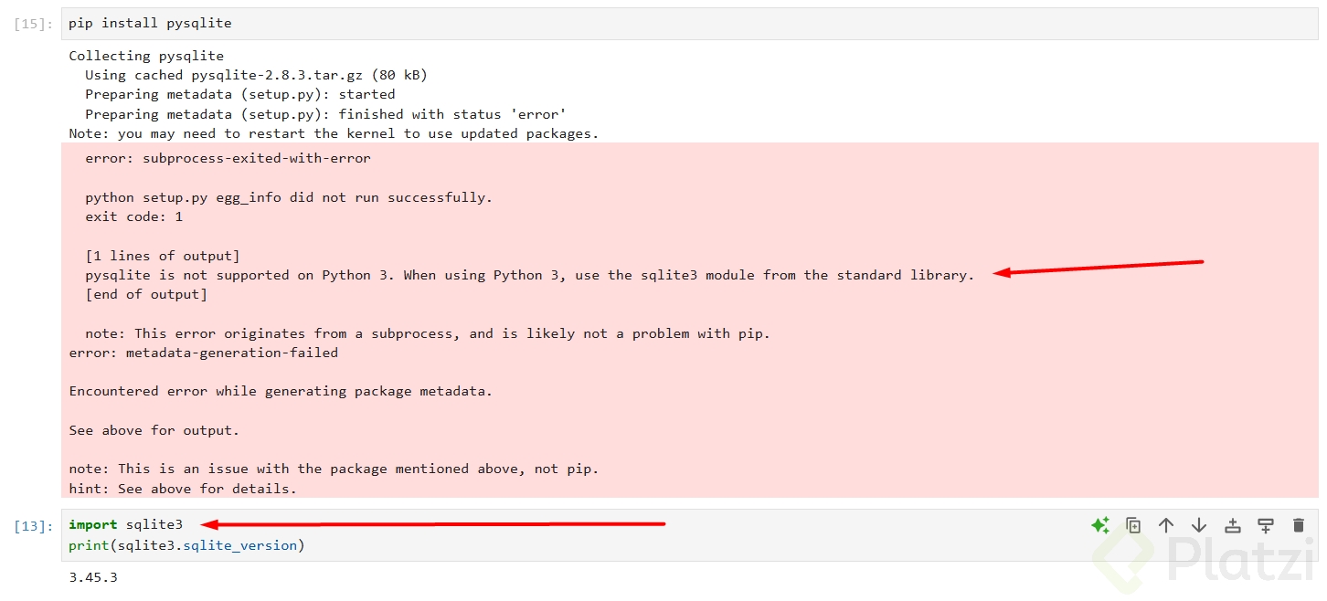Click the green AI sparkle icon
Screen dimensions: 1327x601
[1100, 525]
